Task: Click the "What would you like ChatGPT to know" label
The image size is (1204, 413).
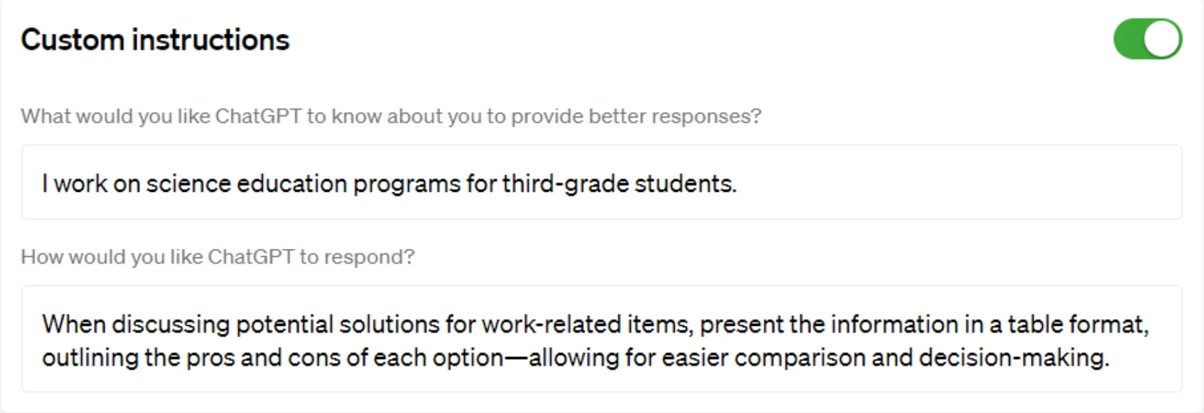Action: [x=391, y=117]
